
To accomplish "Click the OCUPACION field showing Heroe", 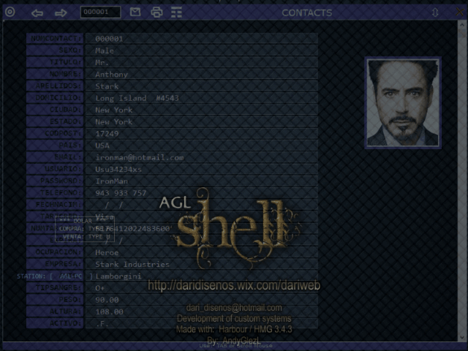I will coord(202,252).
